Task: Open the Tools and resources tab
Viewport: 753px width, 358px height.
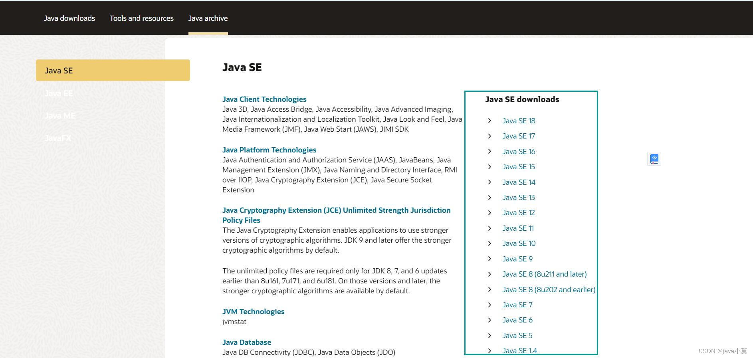Action: tap(142, 18)
